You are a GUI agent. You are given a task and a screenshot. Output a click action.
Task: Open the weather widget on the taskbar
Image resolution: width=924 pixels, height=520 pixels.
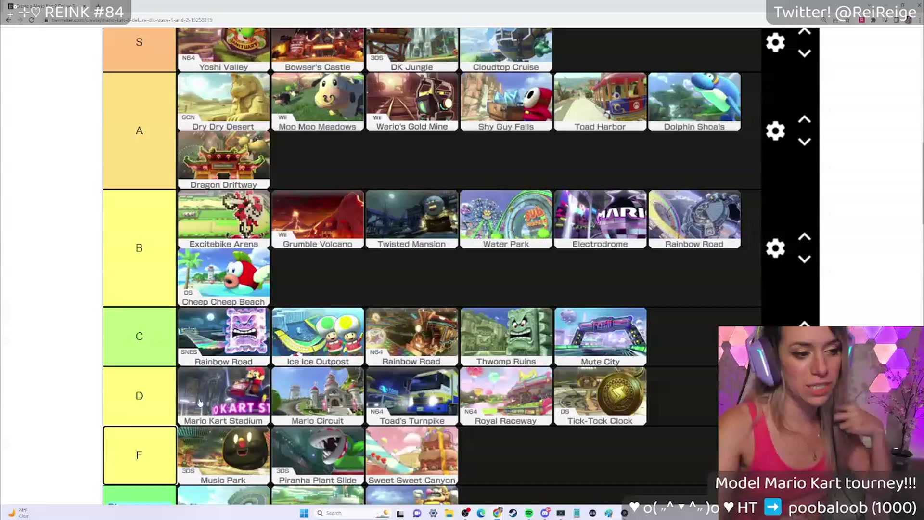click(19, 513)
